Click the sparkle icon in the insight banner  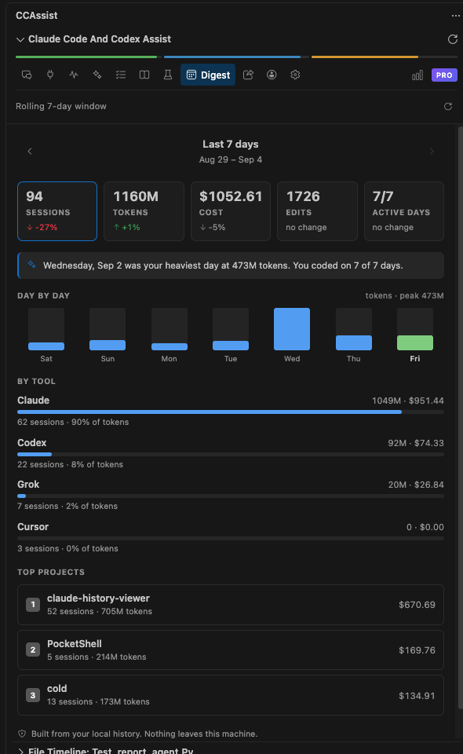31,265
